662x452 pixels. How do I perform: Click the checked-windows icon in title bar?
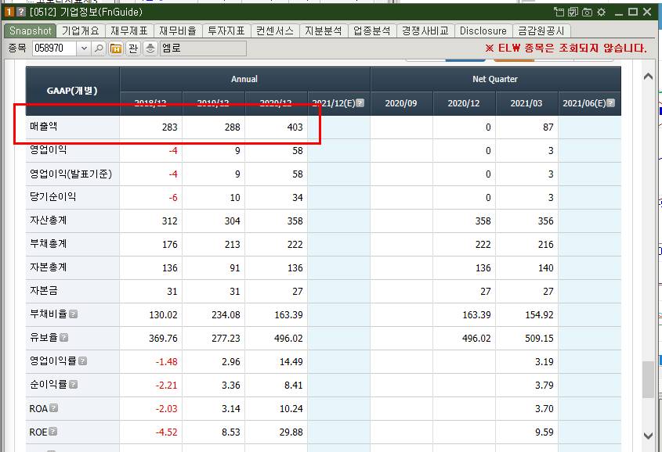[x=573, y=12]
